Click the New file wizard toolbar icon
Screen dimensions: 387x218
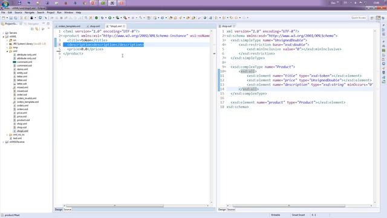pyautogui.click(x=4, y=18)
